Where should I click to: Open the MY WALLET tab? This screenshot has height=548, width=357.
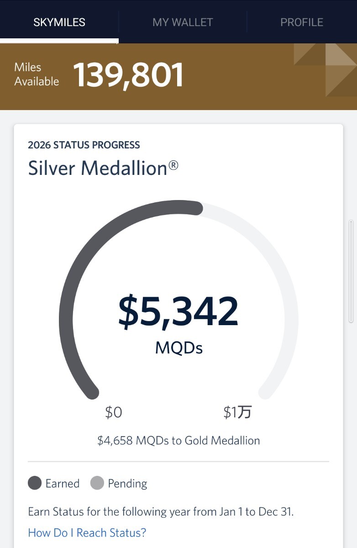coord(183,22)
